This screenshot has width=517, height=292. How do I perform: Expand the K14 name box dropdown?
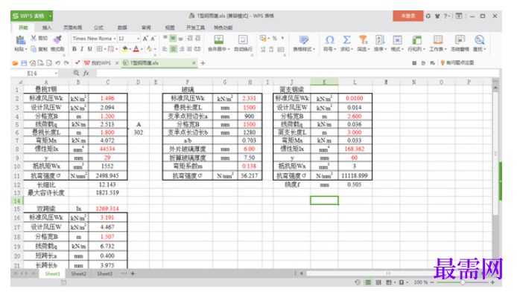(x=56, y=74)
